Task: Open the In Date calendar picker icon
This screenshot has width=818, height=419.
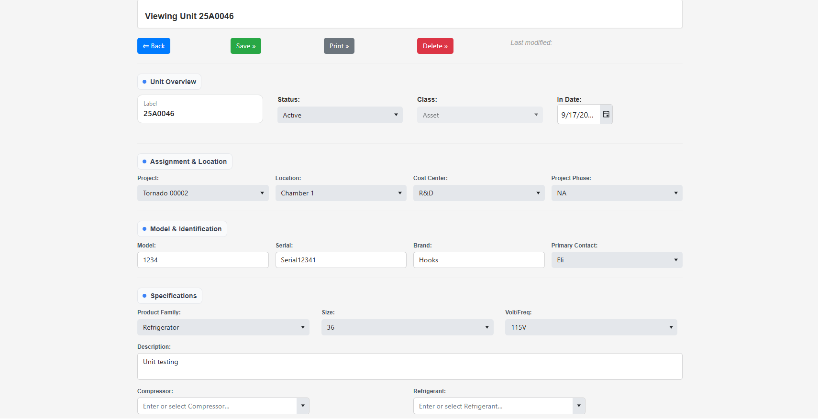Action: 606,115
